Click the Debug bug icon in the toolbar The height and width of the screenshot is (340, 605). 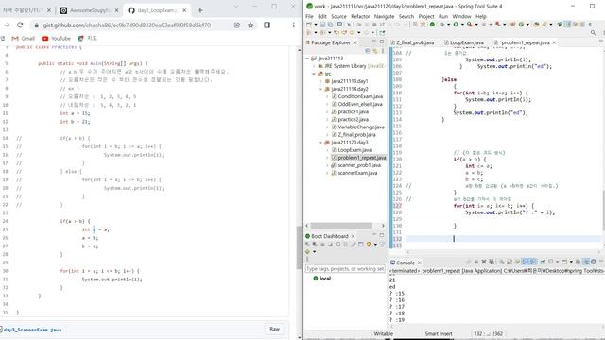442,25
